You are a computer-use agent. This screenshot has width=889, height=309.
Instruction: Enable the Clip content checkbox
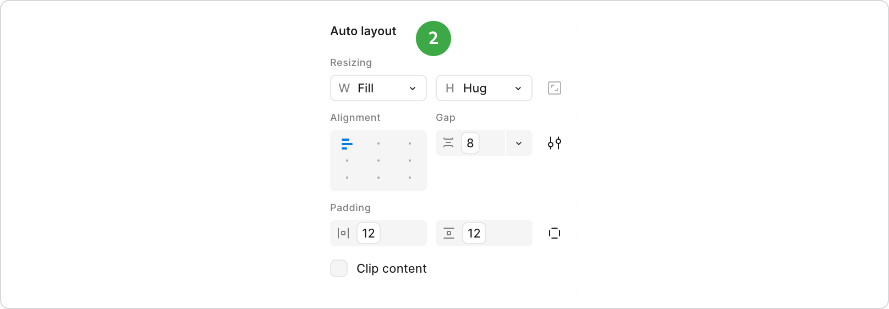coord(339,268)
